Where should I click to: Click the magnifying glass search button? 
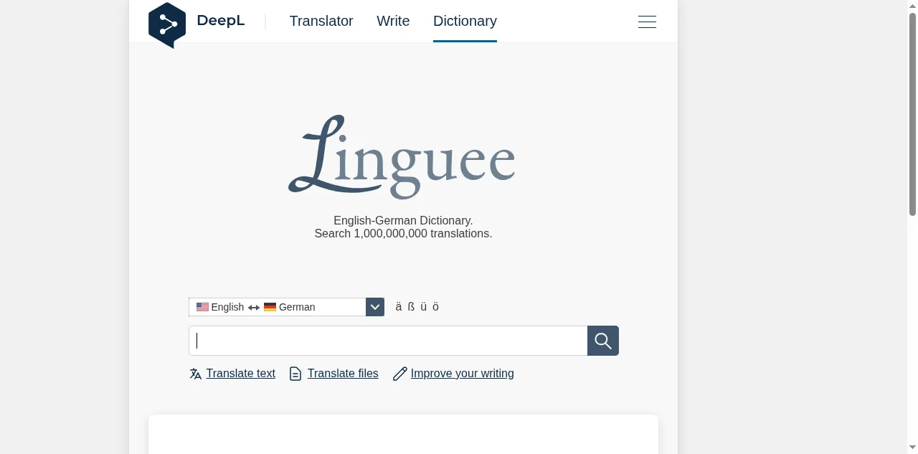click(603, 341)
